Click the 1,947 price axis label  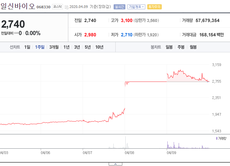tap(217, 114)
